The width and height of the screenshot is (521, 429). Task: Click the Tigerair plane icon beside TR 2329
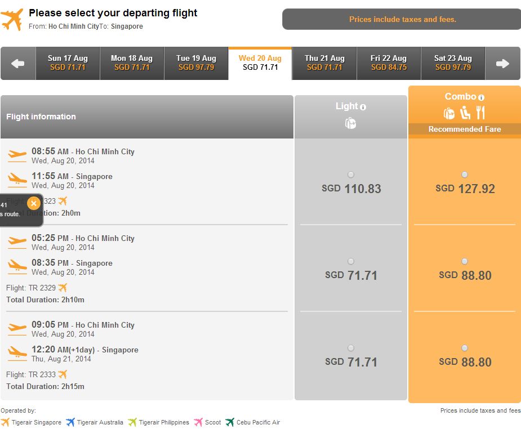(x=63, y=287)
